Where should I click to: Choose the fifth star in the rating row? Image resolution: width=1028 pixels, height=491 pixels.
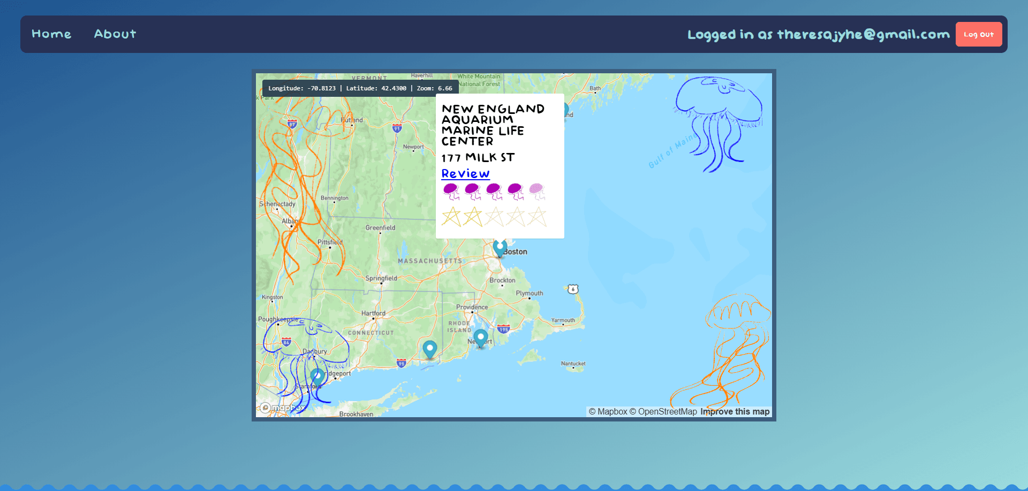pyautogui.click(x=537, y=217)
